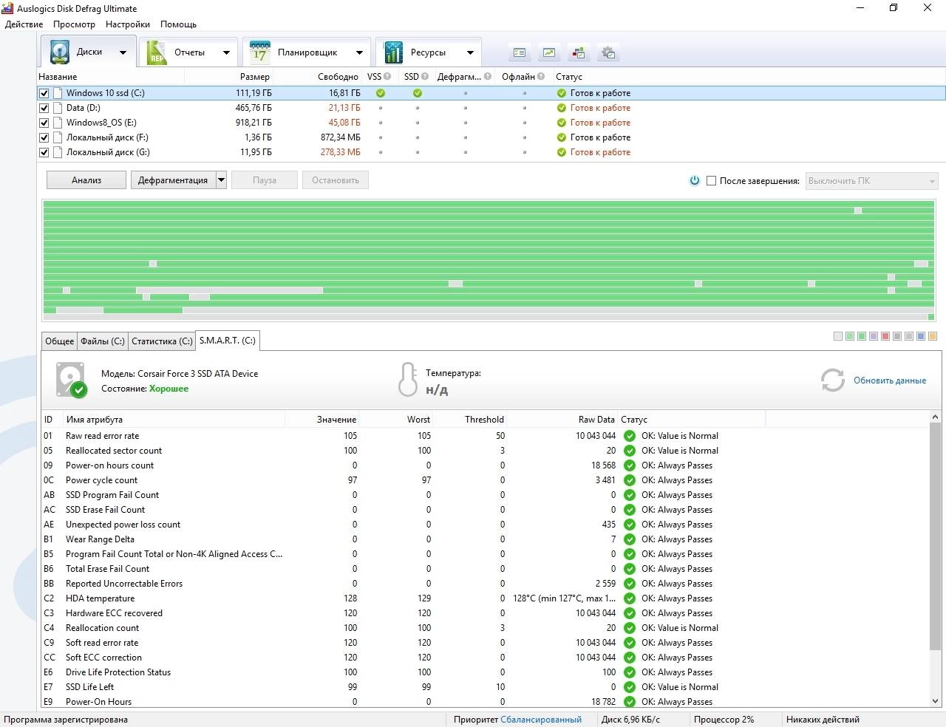Switch to the Статистика (C:) tab
The image size is (946, 727).
click(x=162, y=341)
